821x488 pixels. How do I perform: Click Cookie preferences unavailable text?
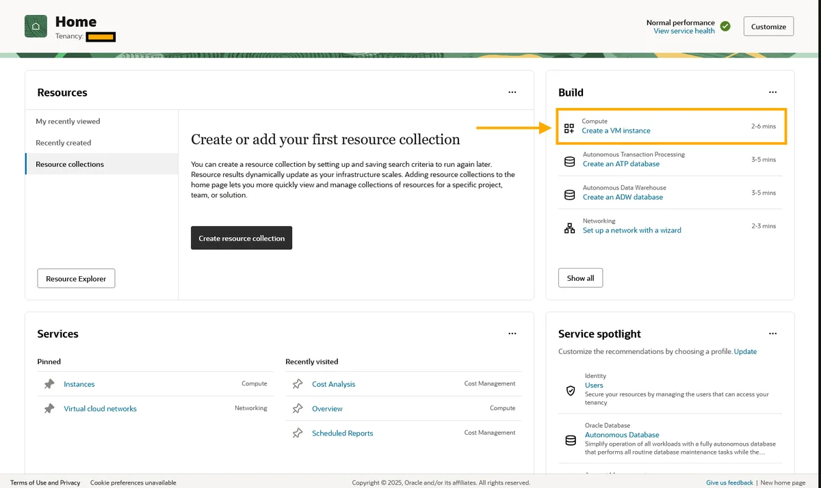tap(133, 483)
